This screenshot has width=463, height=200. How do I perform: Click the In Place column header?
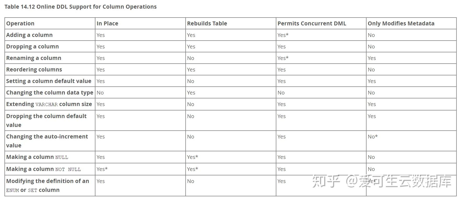(107, 23)
